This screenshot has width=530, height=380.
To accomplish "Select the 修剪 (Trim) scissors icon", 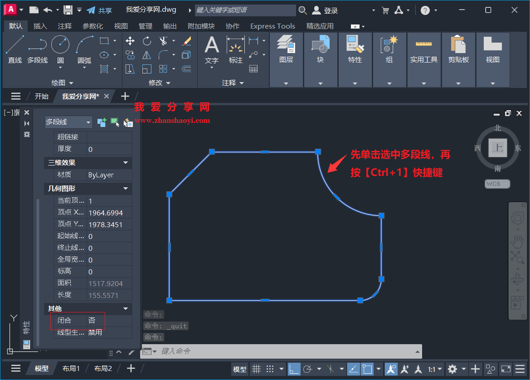I will [x=163, y=41].
